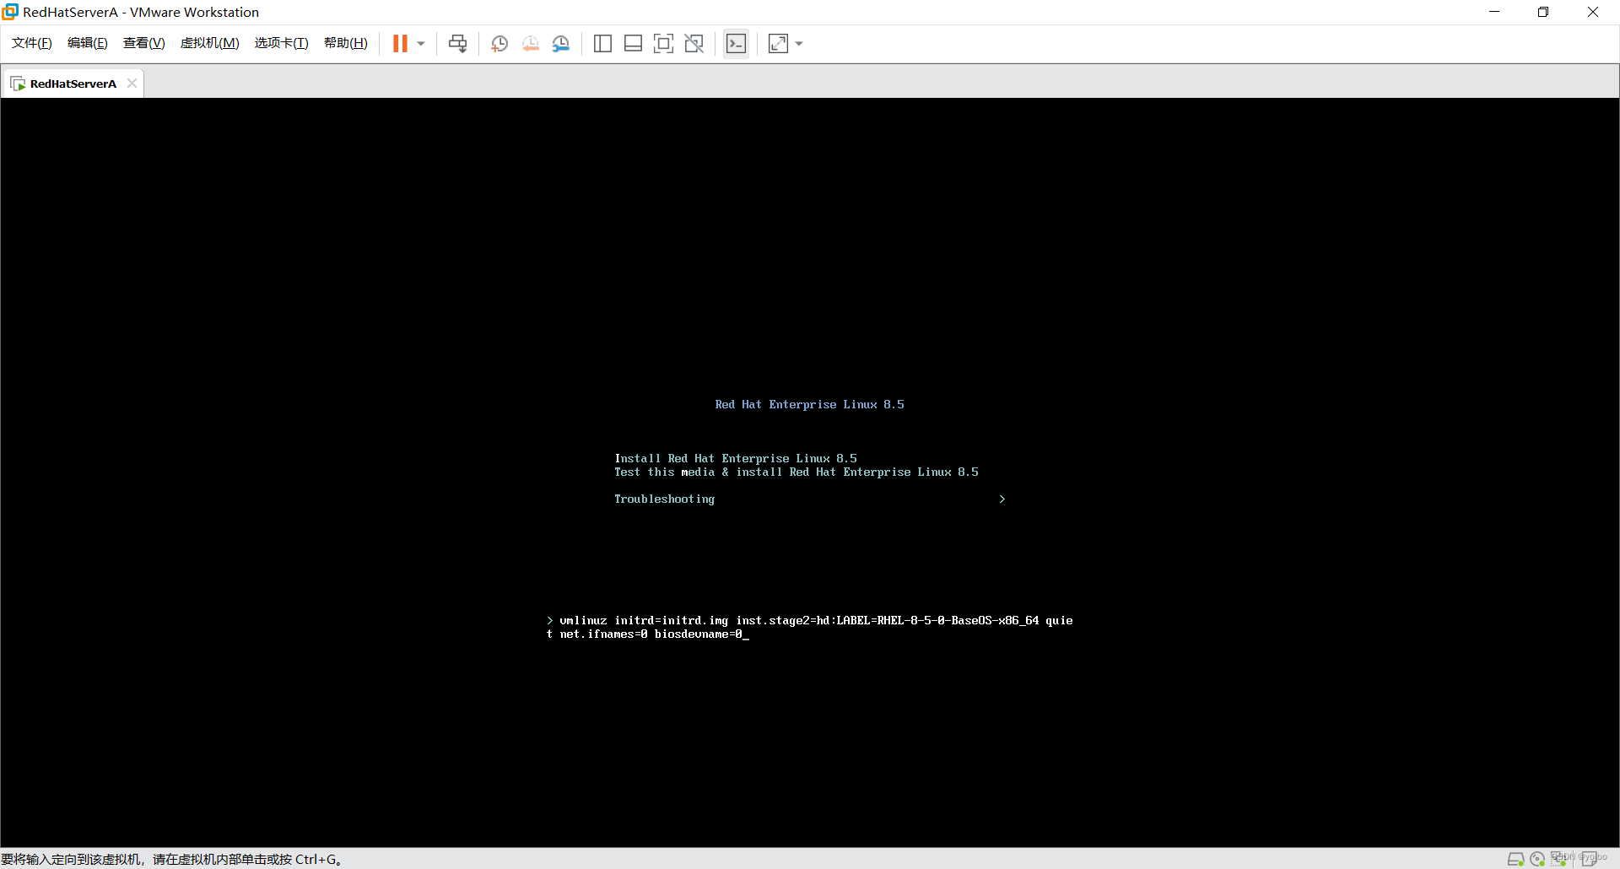Take a snapshot of the virtual machine
Screen dimensions: 1620x869
(x=499, y=44)
